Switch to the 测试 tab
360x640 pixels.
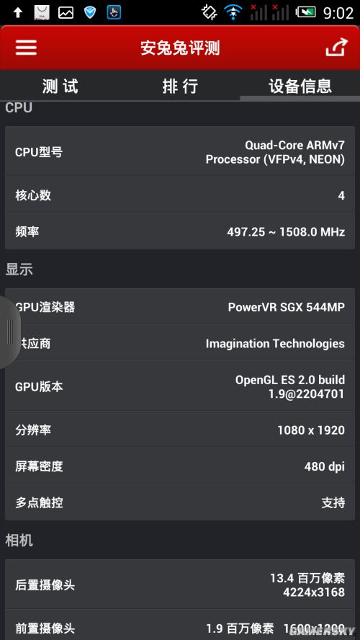pyautogui.click(x=60, y=86)
